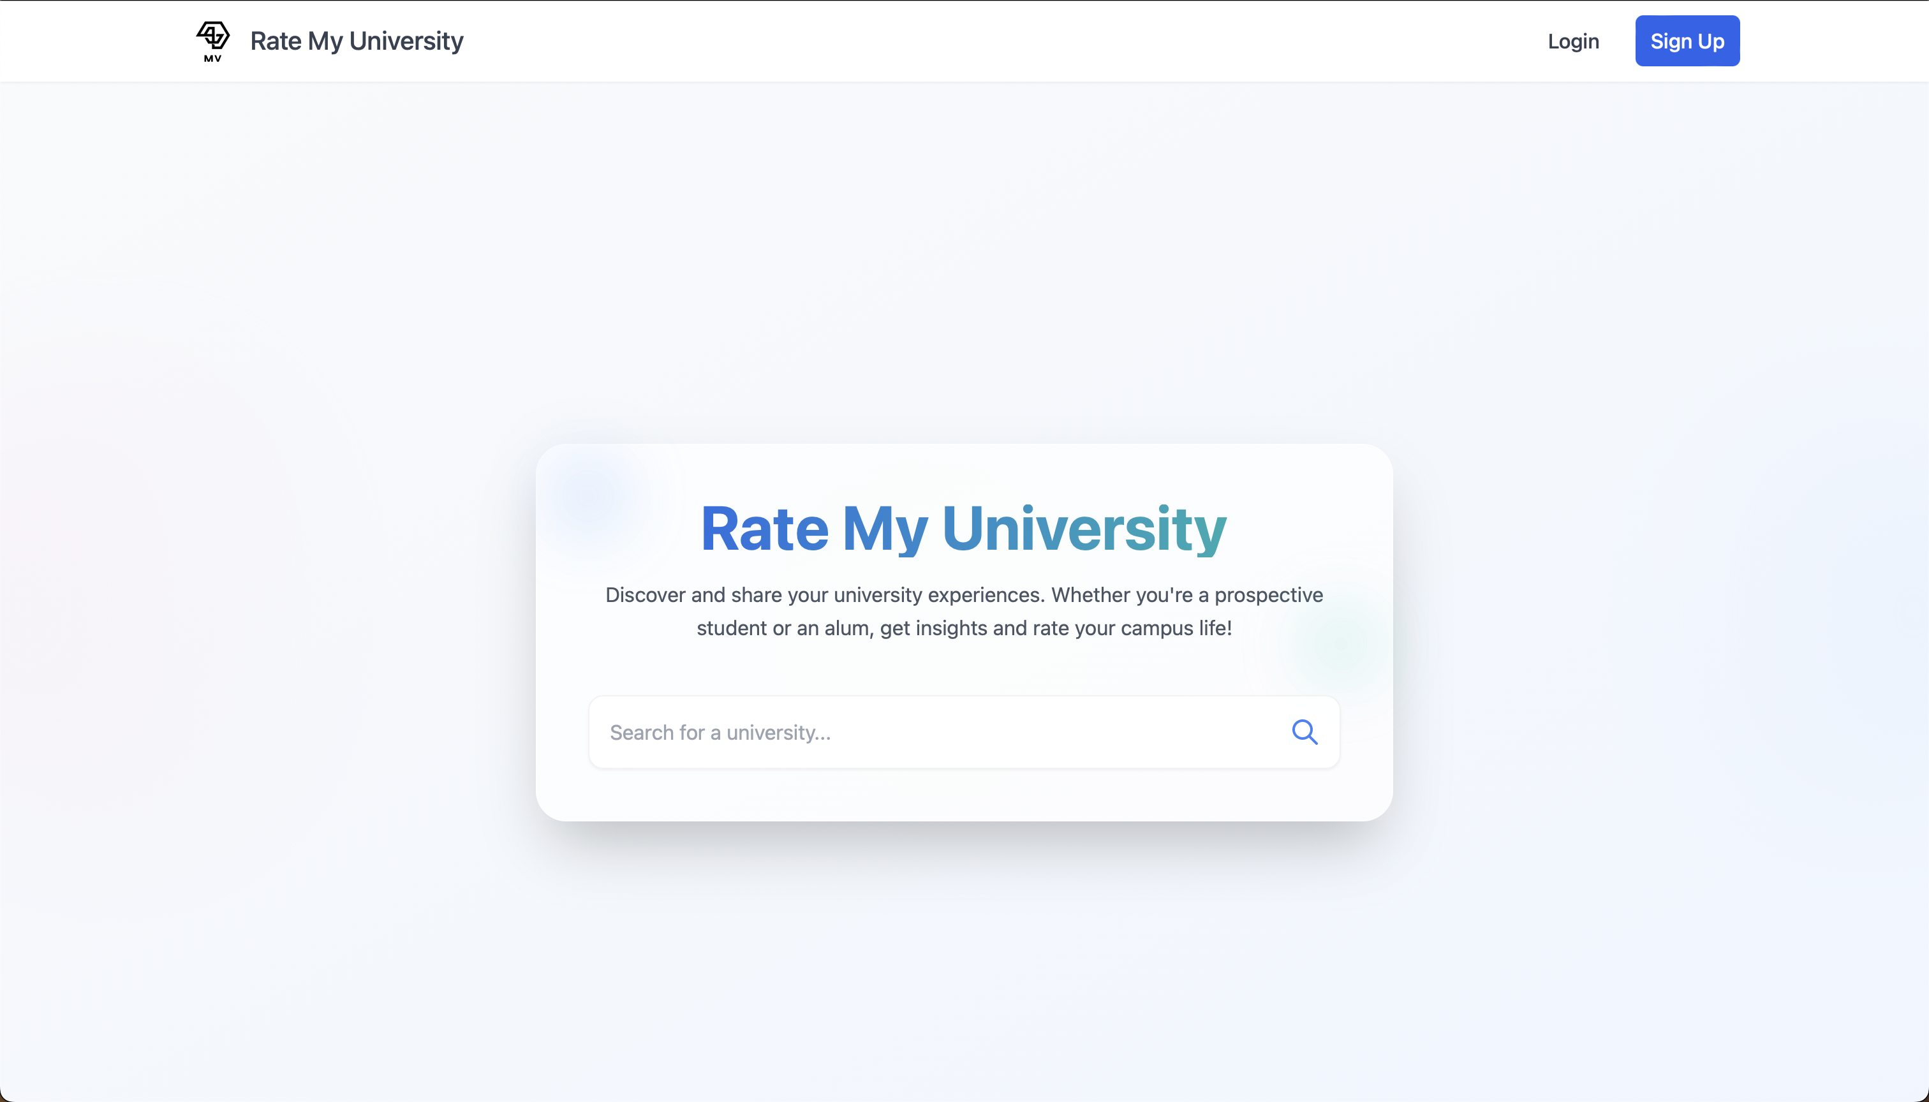
Task: Click the logo mark beside the site title
Action: [x=212, y=40]
